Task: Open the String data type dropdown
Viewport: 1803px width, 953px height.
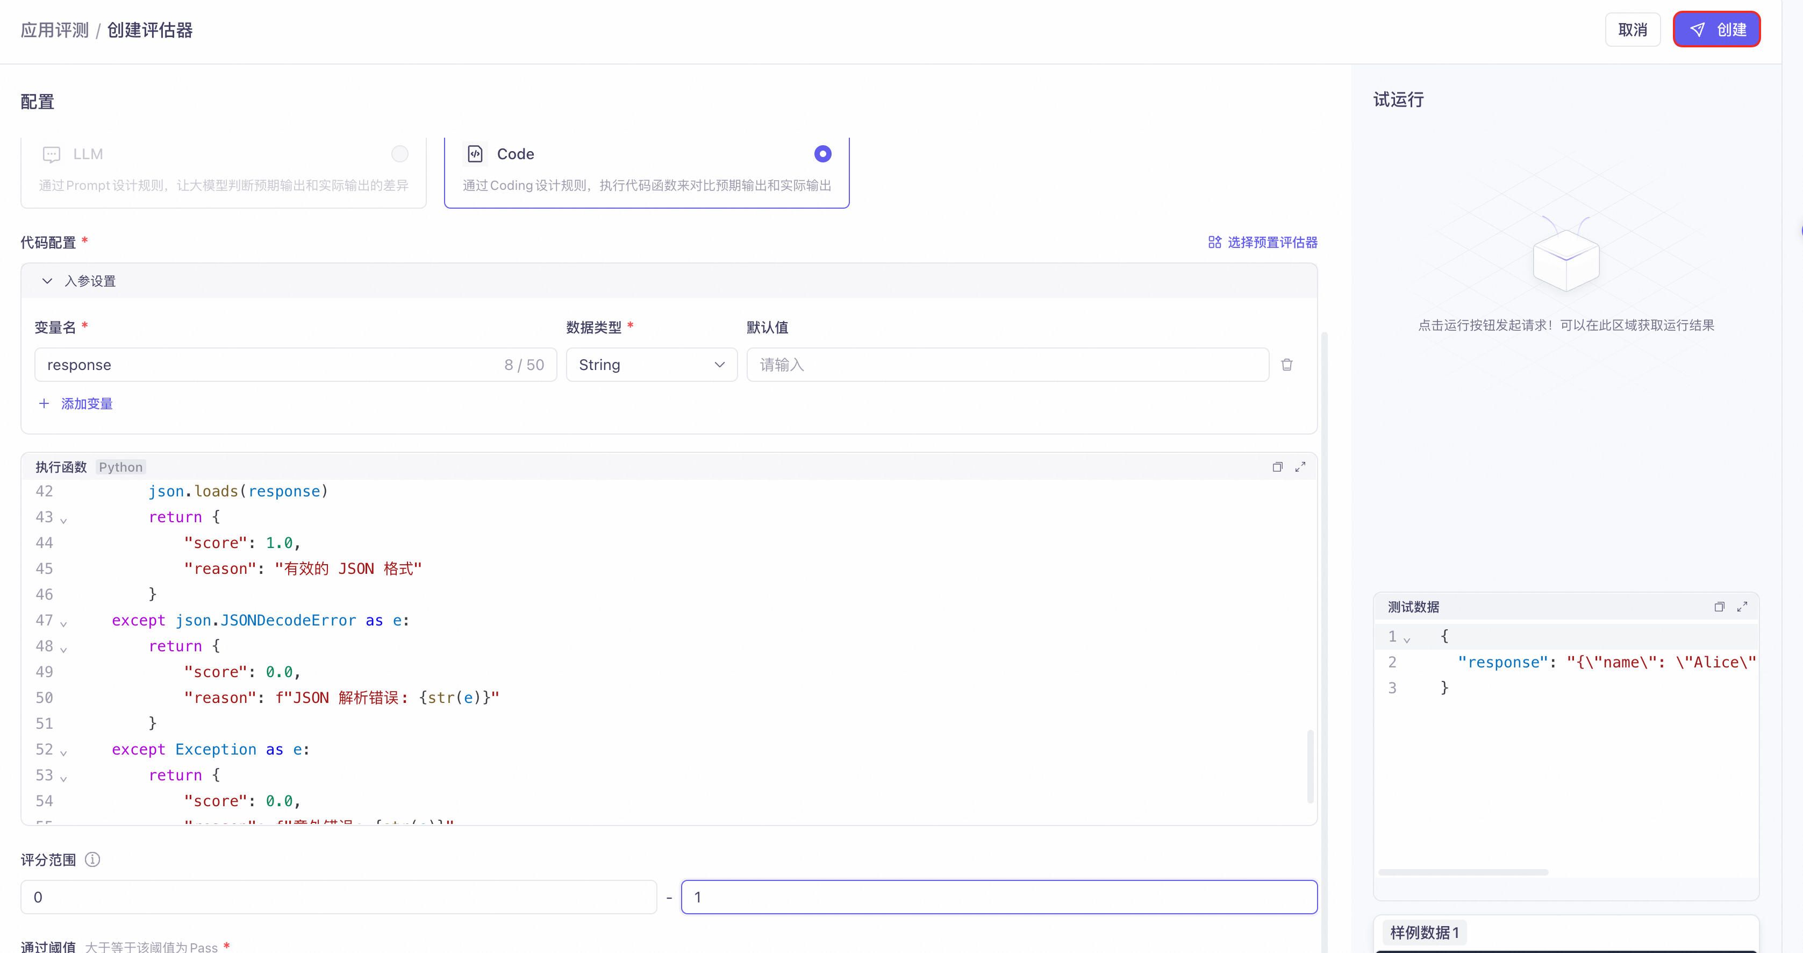Action: click(651, 365)
